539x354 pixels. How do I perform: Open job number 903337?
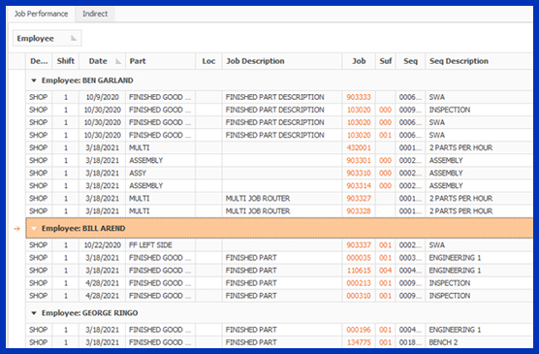coord(359,245)
